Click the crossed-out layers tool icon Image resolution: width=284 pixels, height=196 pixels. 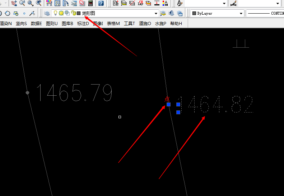click(x=132, y=3)
